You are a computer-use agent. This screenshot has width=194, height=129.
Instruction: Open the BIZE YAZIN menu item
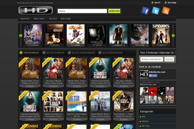pyautogui.click(x=66, y=19)
